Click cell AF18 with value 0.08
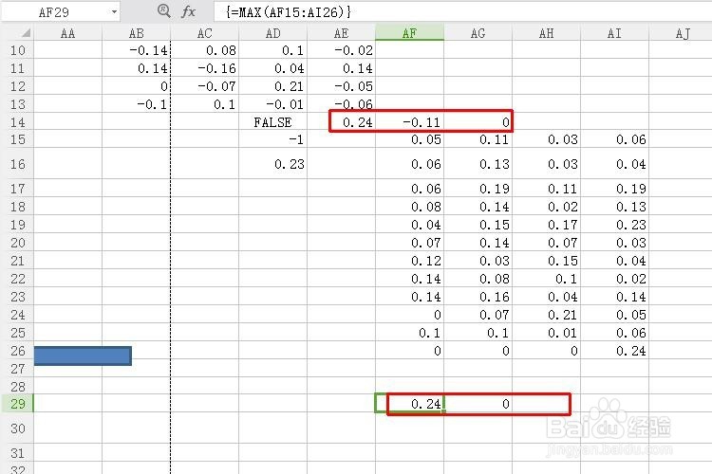The width and height of the screenshot is (712, 474). (x=409, y=207)
